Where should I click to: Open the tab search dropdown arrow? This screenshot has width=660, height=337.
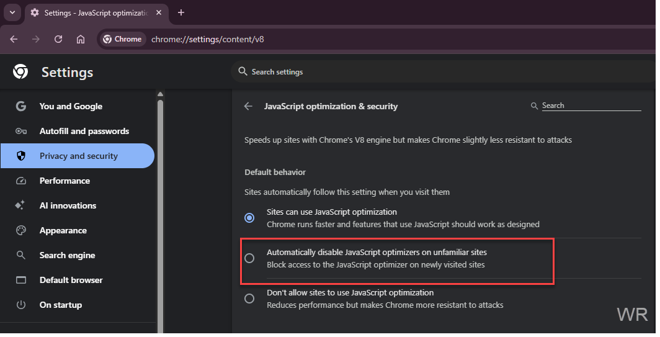(x=12, y=12)
